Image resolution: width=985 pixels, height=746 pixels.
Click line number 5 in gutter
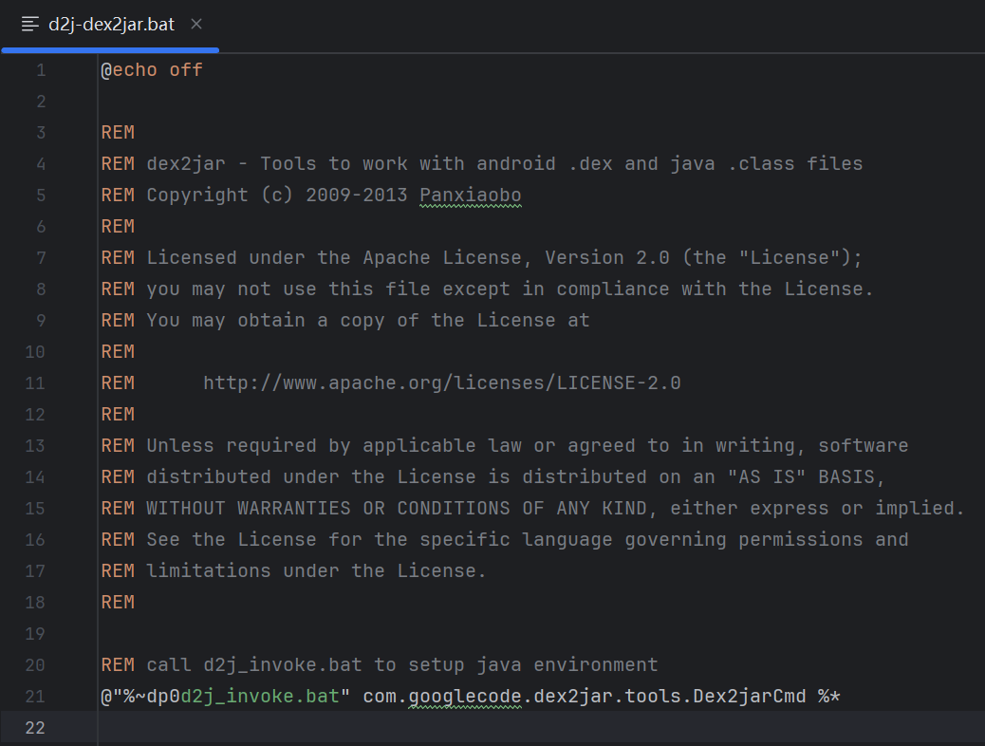pyautogui.click(x=41, y=196)
